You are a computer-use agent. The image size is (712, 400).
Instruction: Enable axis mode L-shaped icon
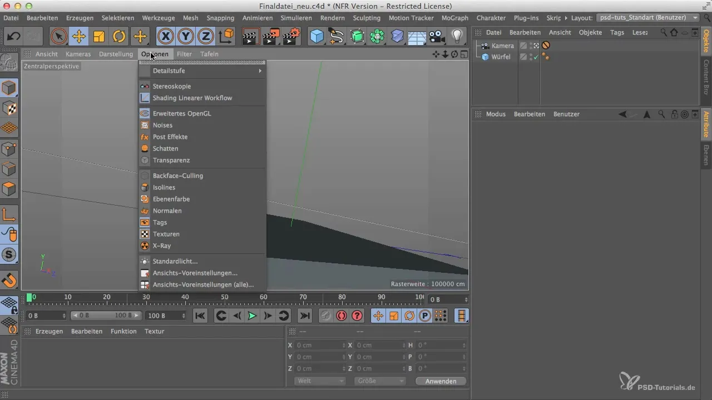pos(9,214)
